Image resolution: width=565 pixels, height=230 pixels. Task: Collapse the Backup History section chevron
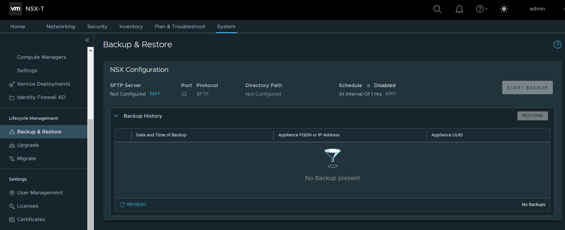(116, 116)
